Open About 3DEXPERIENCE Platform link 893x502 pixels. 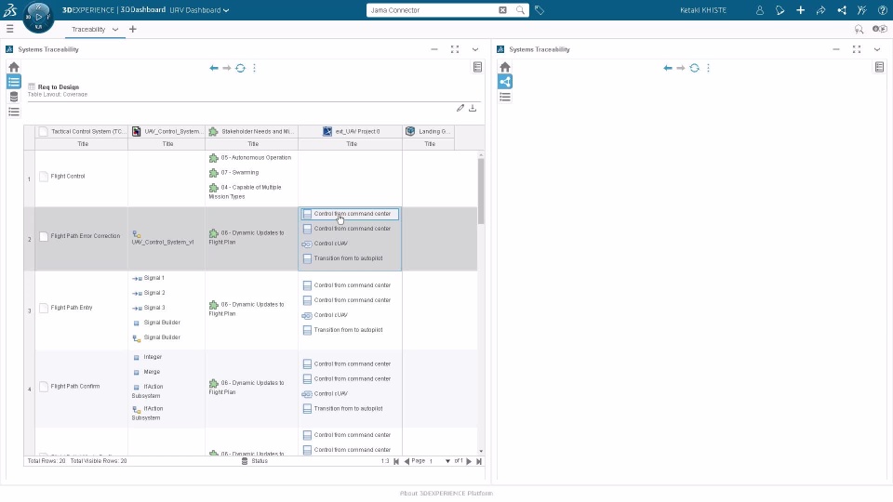point(446,494)
